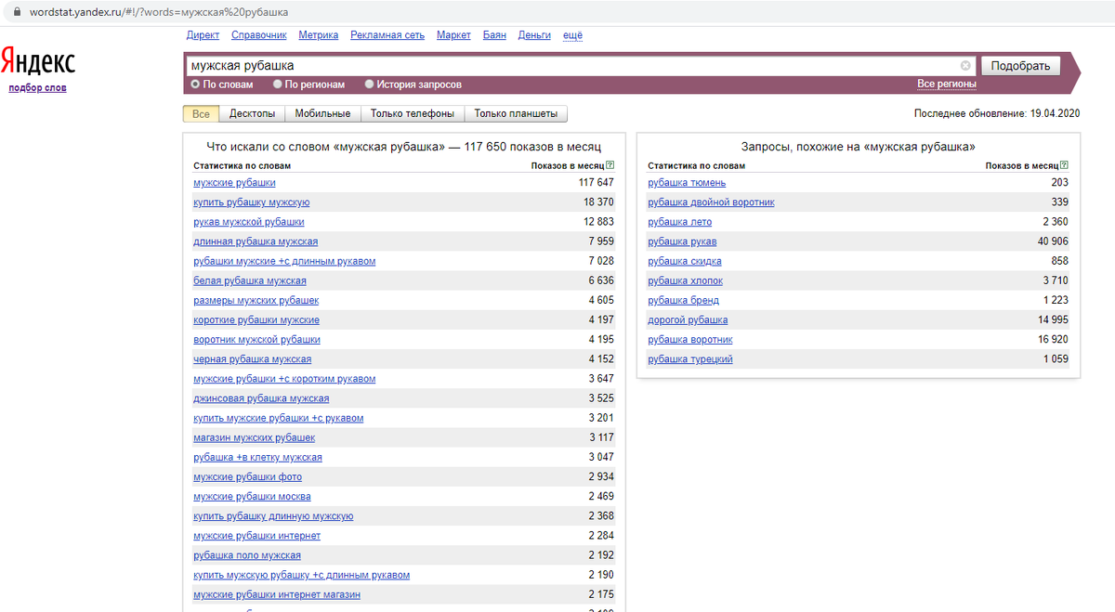Click the Подобрать button
The image size is (1115, 612).
click(x=1020, y=66)
